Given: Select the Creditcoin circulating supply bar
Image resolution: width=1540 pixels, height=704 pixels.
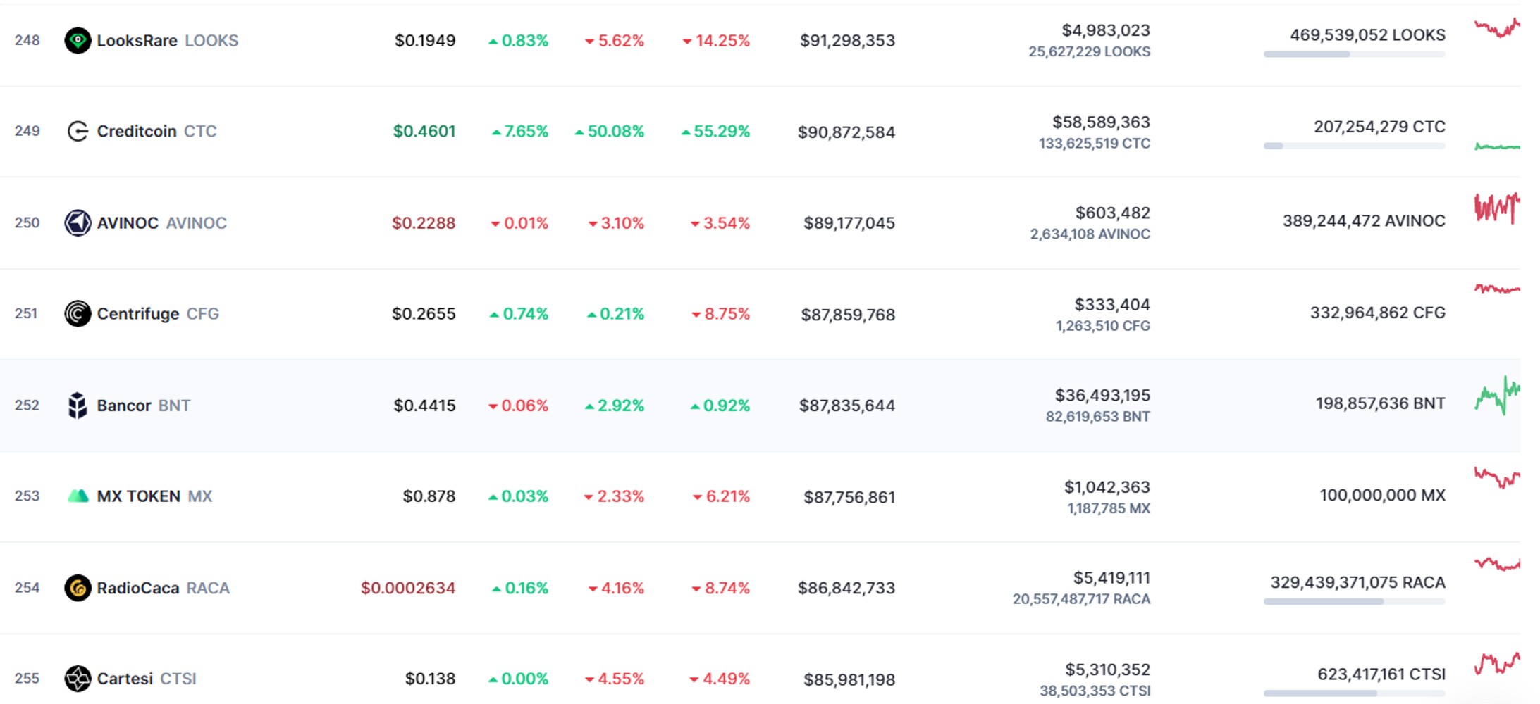Looking at the screenshot, I should (x=1354, y=146).
